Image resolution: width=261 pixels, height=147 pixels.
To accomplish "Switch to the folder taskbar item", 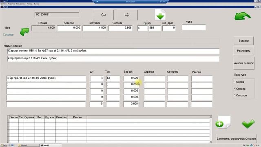I will pyautogui.click(x=28, y=145).
